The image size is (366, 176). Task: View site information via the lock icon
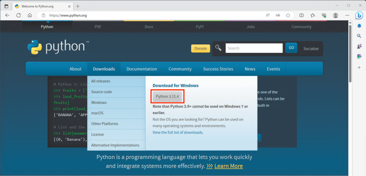click(x=43, y=16)
